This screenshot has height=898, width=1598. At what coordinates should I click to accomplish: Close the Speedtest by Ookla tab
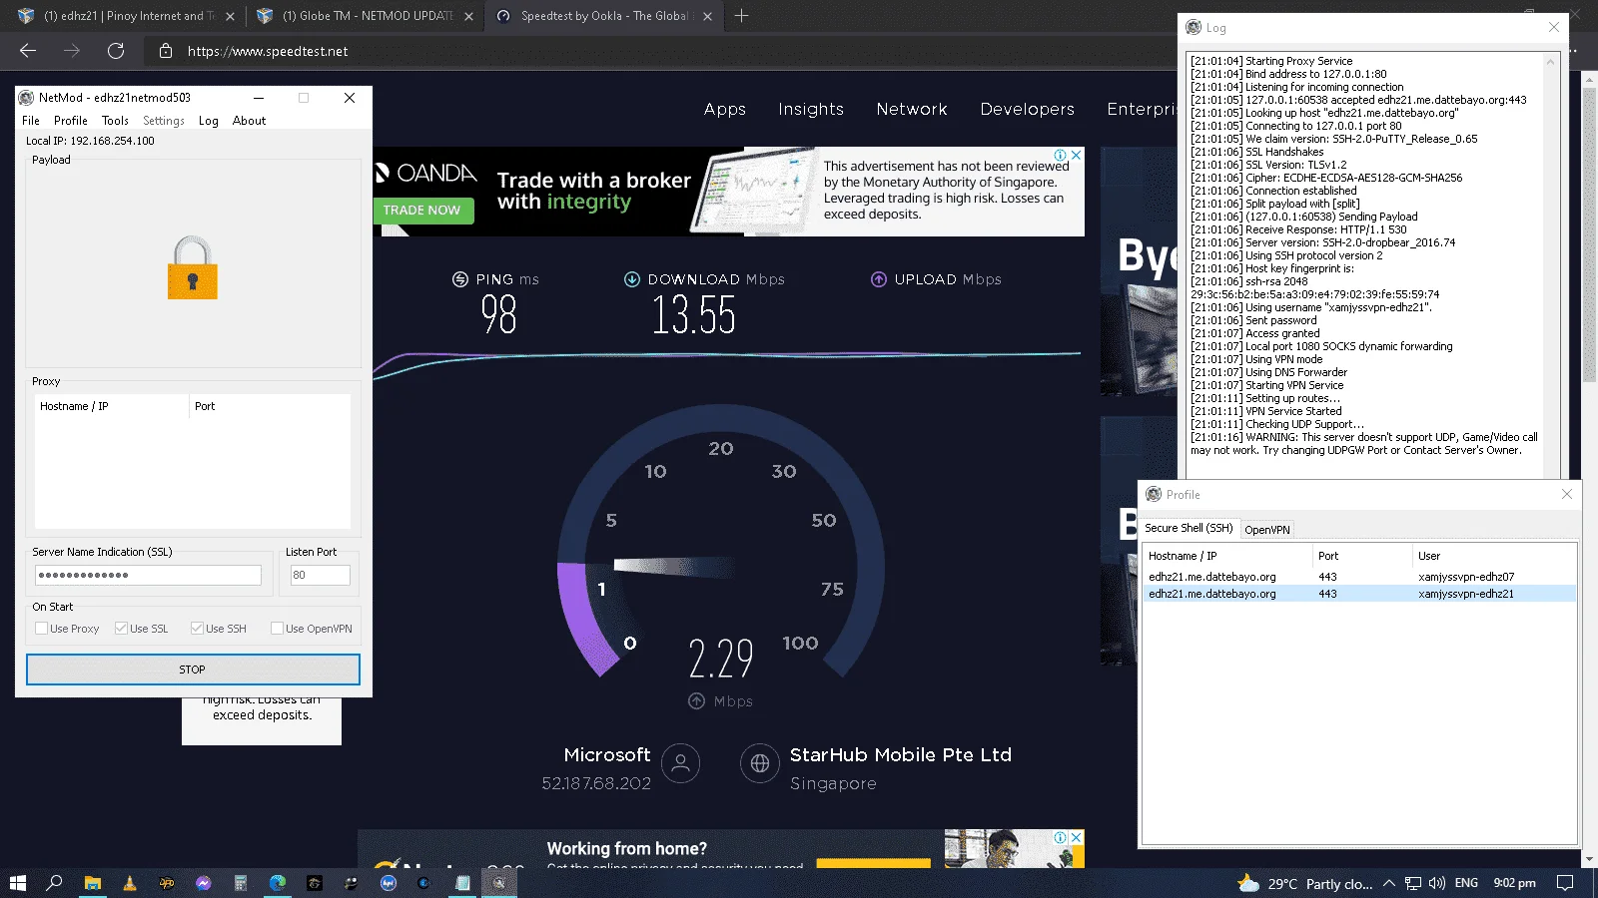[x=707, y=16]
